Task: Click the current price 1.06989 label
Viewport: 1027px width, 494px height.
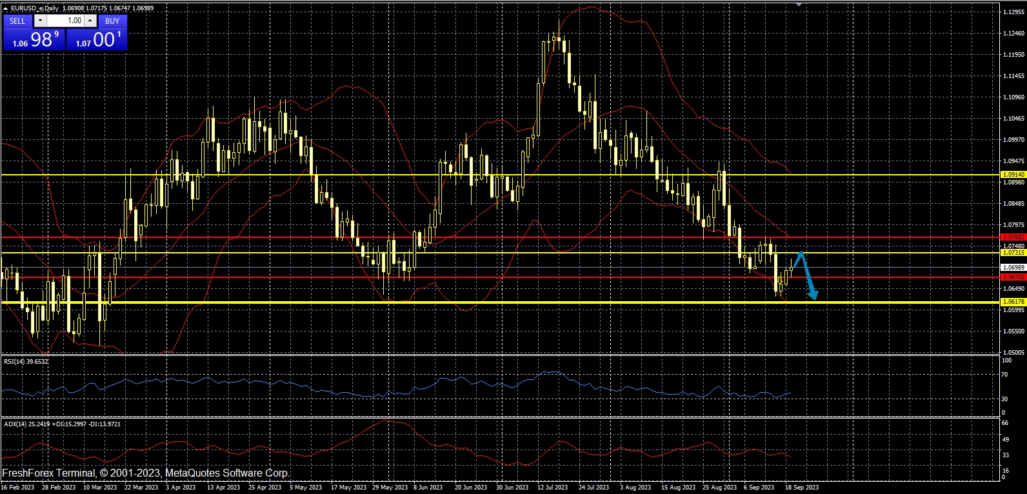Action: click(1013, 267)
